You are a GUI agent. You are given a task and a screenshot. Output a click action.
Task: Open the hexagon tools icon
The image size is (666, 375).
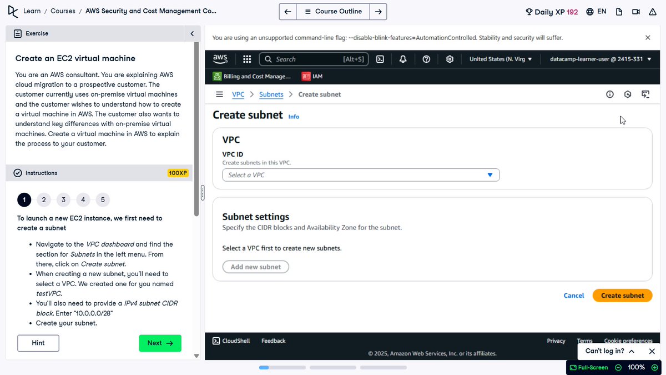click(x=628, y=94)
